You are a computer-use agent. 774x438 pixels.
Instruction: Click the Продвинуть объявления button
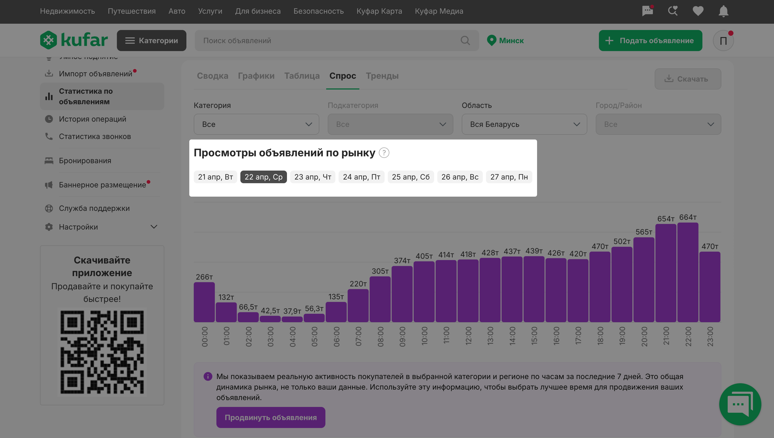(x=271, y=417)
